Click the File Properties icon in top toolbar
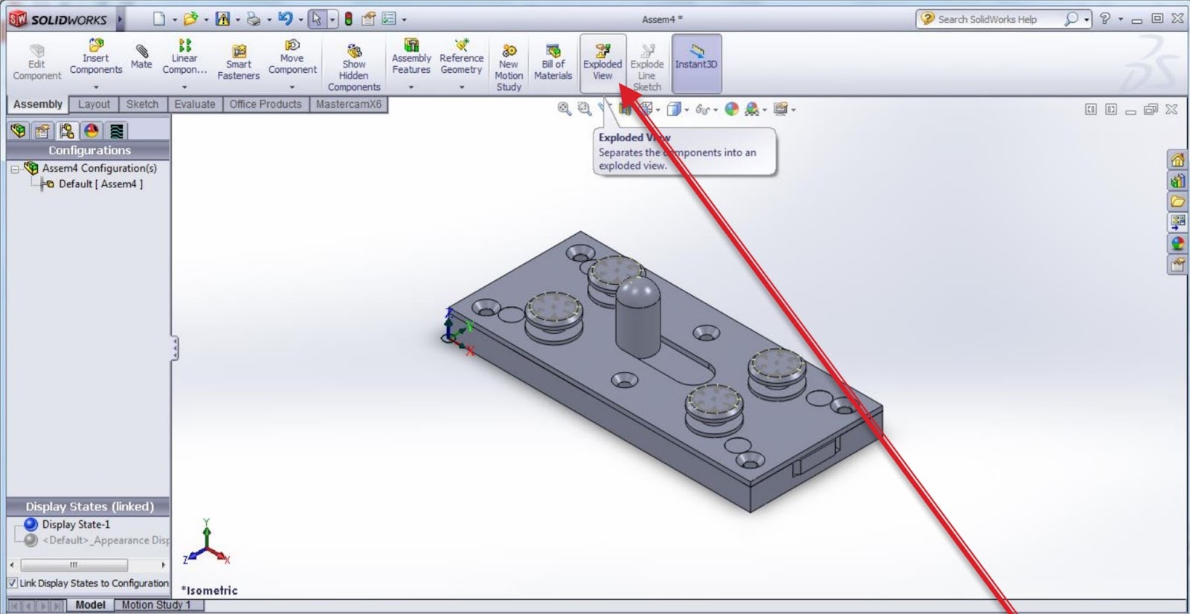Image resolution: width=1190 pixels, height=614 pixels. point(368,19)
